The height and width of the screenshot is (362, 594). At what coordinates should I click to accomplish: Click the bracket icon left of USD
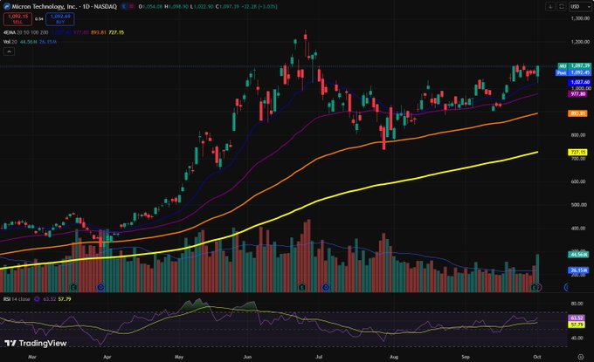pyautogui.click(x=562, y=6)
